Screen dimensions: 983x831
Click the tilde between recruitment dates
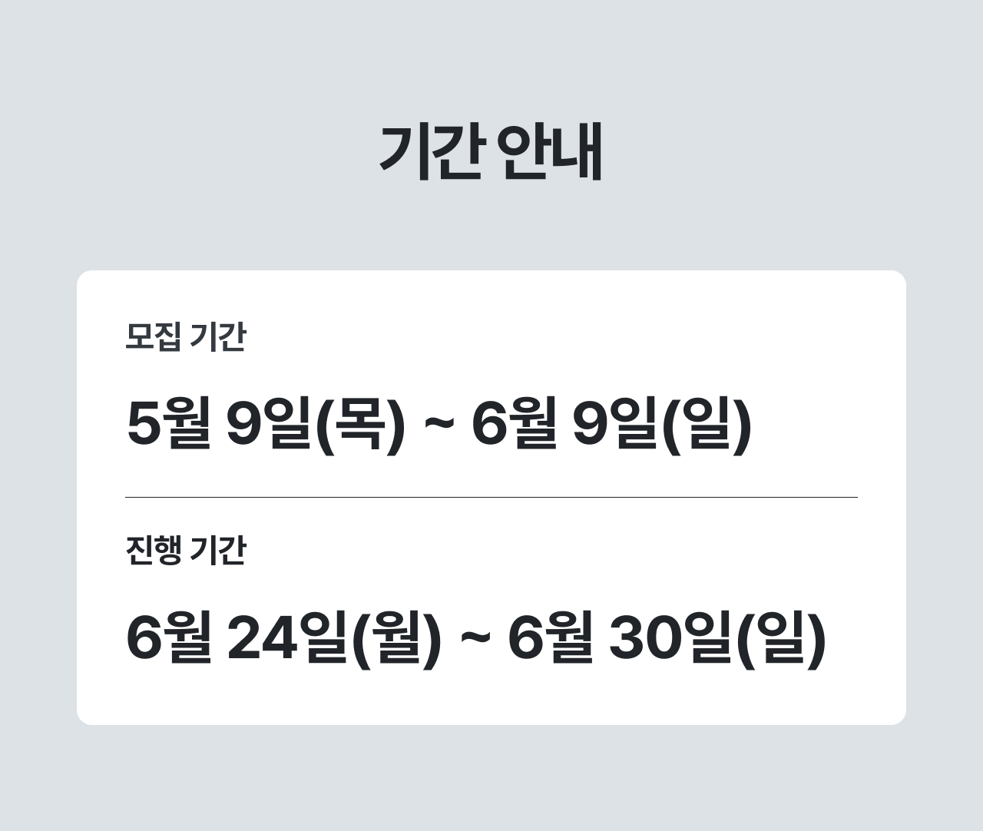[x=439, y=425]
